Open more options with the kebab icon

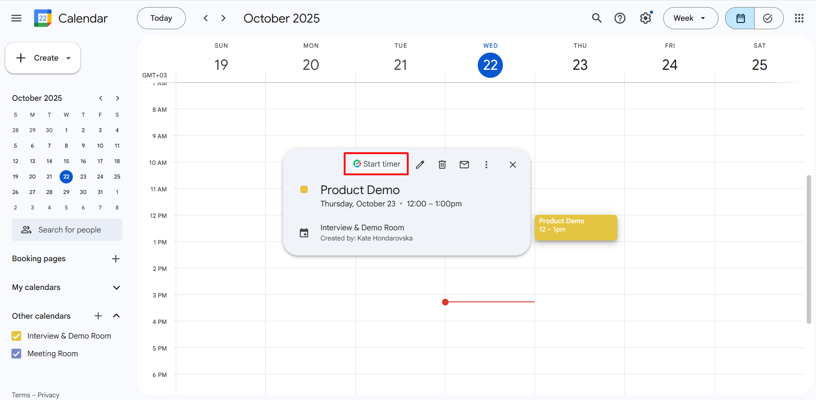(486, 164)
